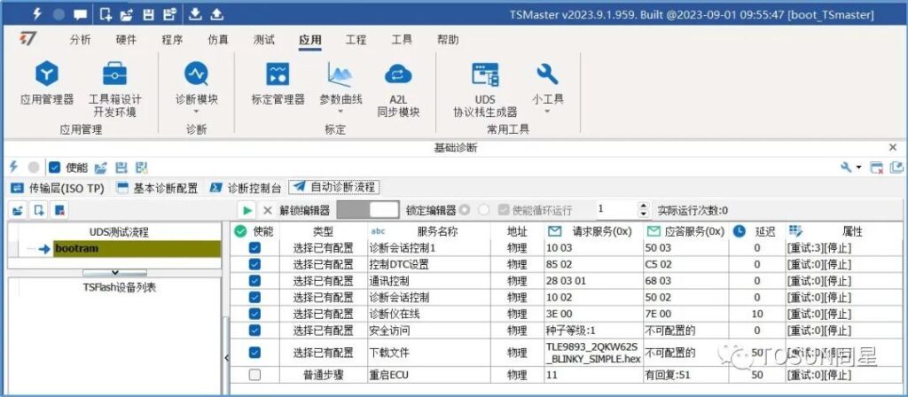Toggle the 使能 checkbox in diagnostic toolbar

click(x=55, y=167)
